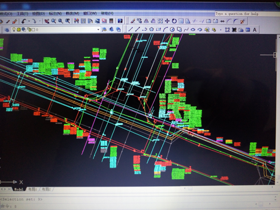This screenshot has height=210, width=280.
Task: Open the Undo history dropdown arrow
Action: point(28,21)
